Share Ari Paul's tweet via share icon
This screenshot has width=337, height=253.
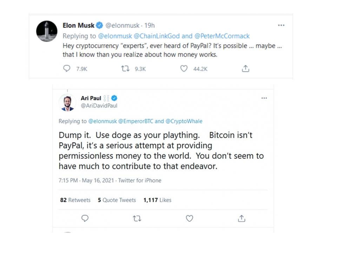(242, 218)
